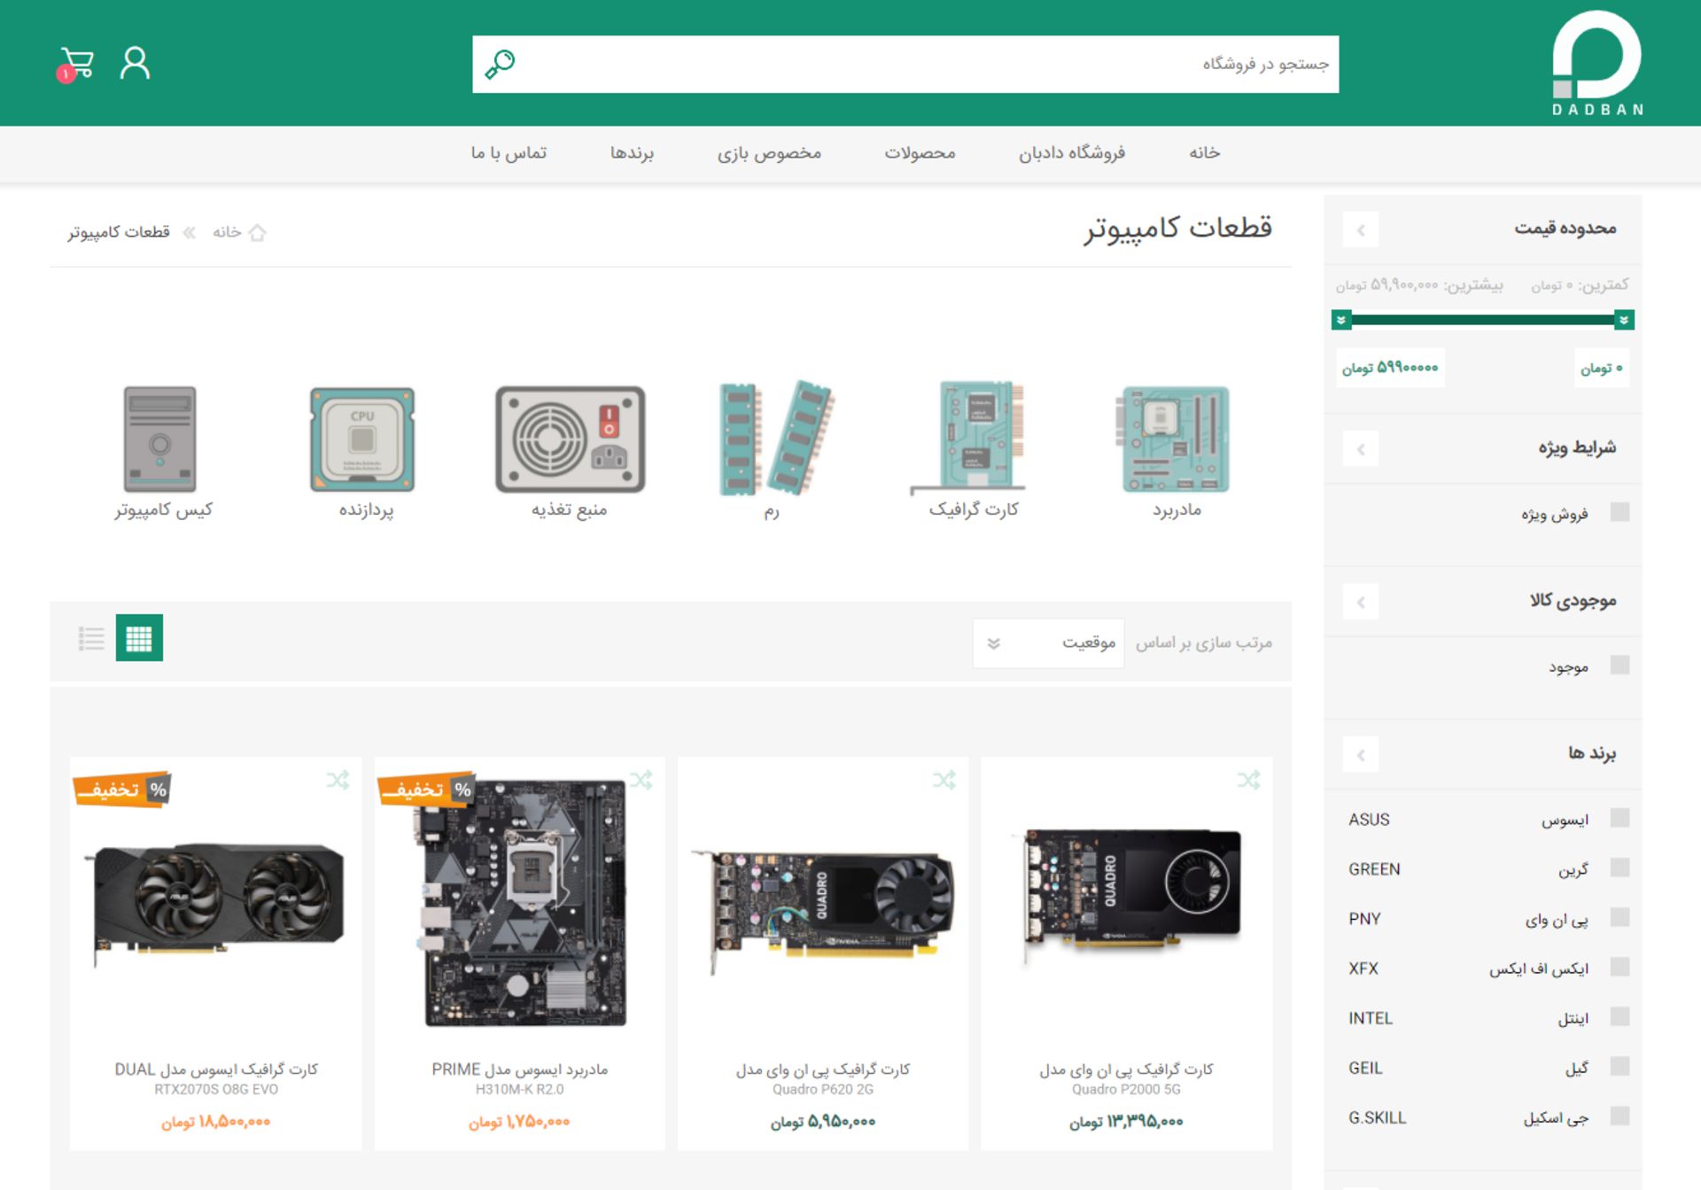
Task: Click the DADBAN logo
Action: click(x=1596, y=62)
